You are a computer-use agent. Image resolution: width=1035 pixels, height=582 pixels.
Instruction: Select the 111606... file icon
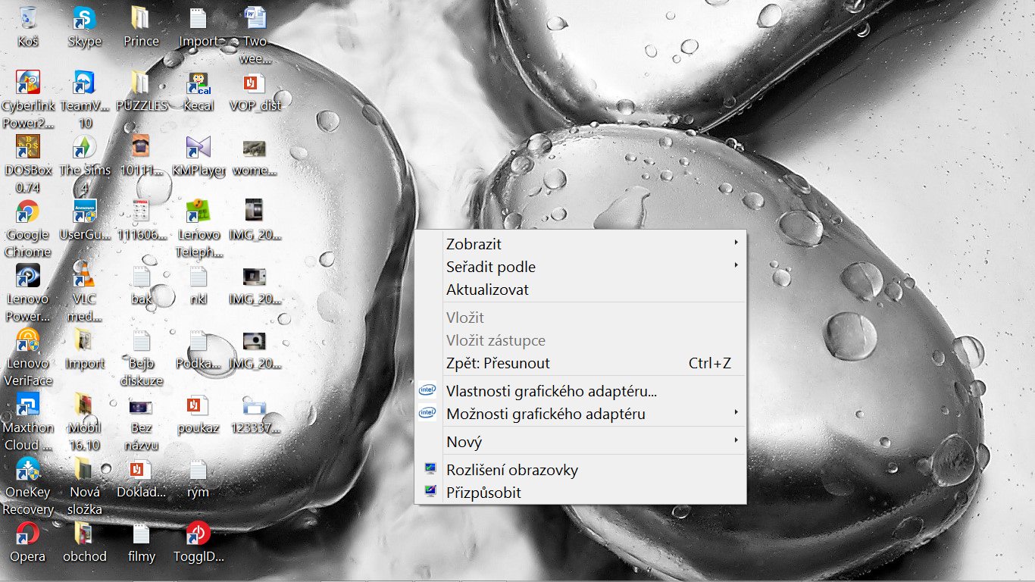click(141, 211)
